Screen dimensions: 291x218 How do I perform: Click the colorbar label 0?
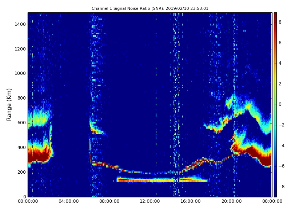280,104
